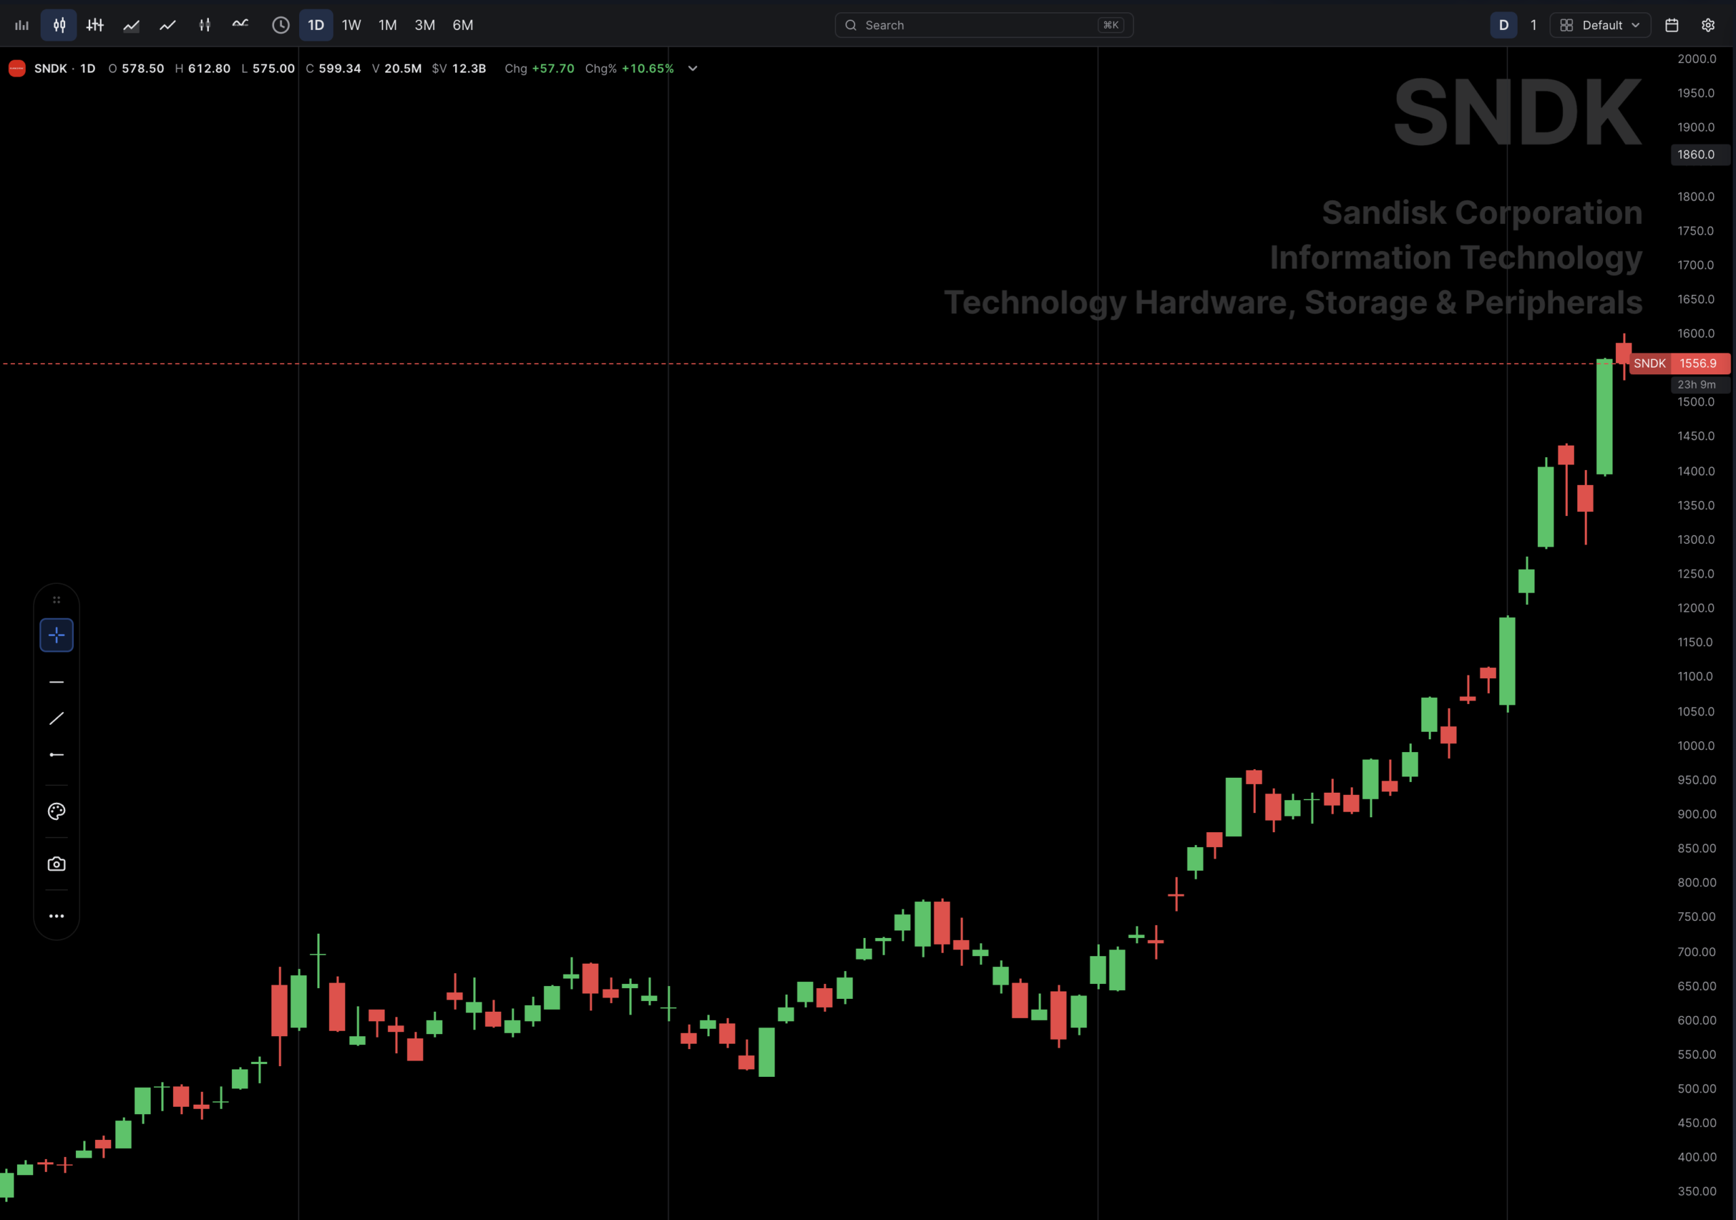The width and height of the screenshot is (1736, 1220).
Task: Focus the Search input field
Action: pyautogui.click(x=984, y=25)
